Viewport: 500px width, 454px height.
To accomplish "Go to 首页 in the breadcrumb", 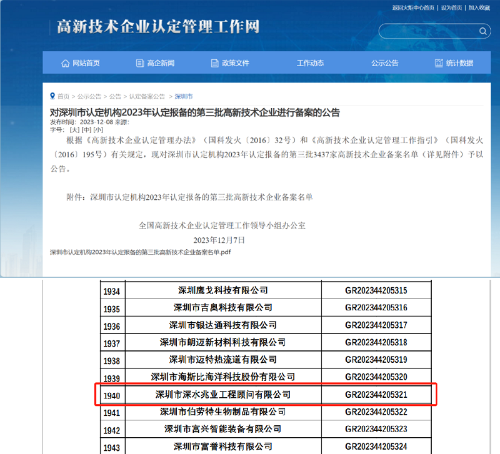I will click(x=64, y=96).
